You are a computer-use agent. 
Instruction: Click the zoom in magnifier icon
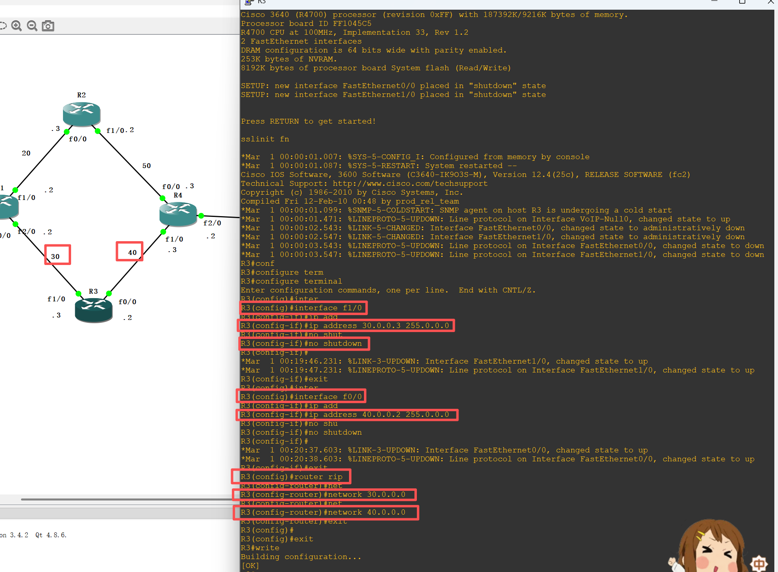pos(17,26)
